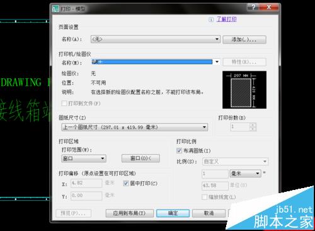315x231 pixels.
Task: Click the 窗口(O)< button
Action: pos(140,158)
